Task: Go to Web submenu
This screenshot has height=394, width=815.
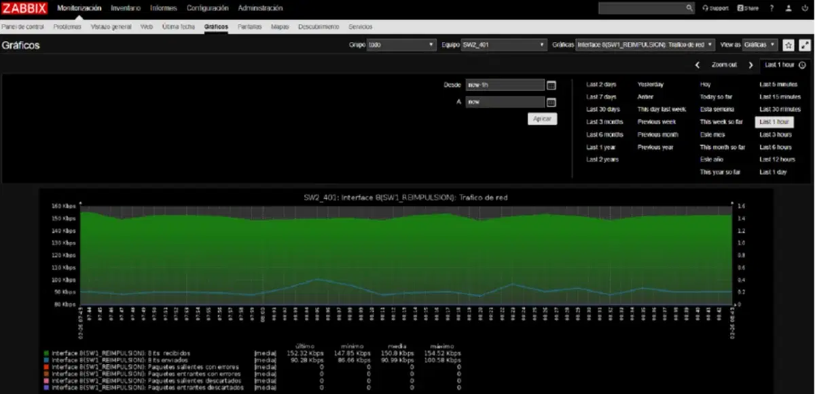Action: 146,26
